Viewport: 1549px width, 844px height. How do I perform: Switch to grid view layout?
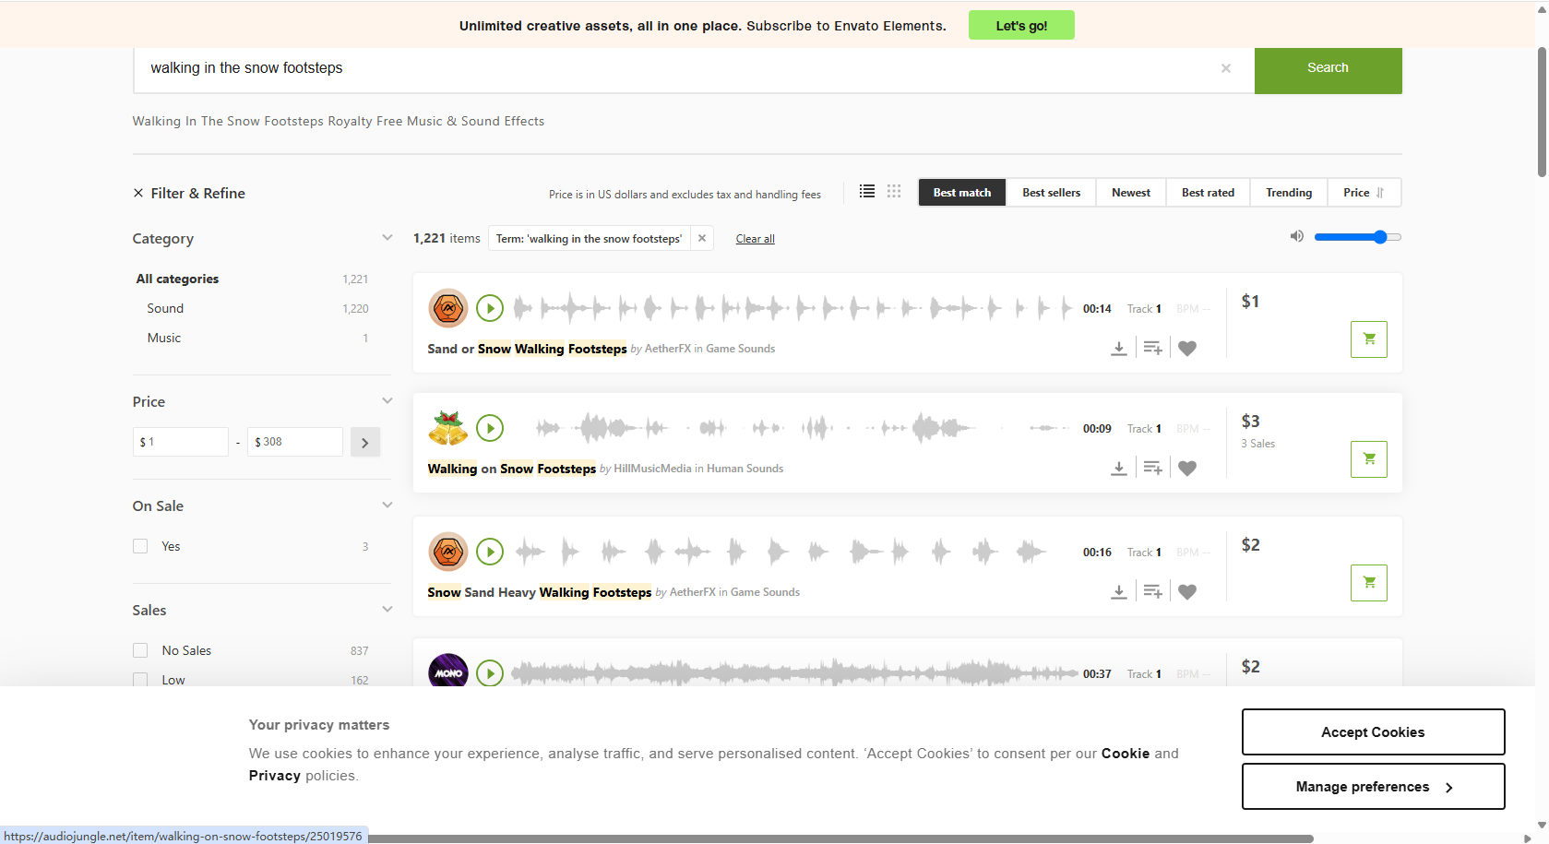894,191
